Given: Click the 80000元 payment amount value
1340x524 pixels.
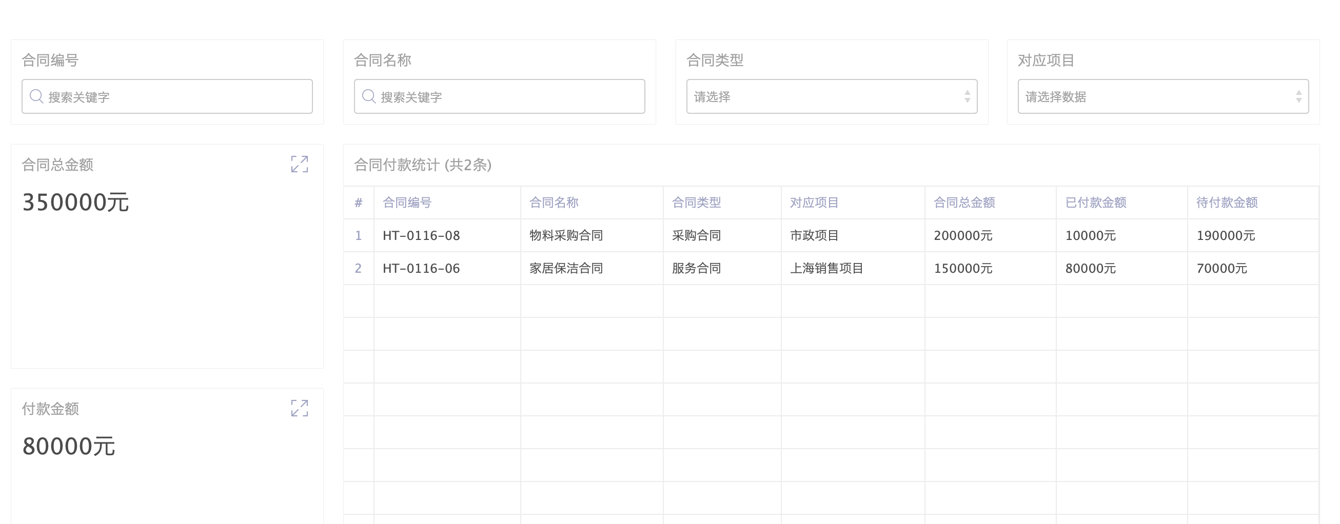Looking at the screenshot, I should (69, 446).
